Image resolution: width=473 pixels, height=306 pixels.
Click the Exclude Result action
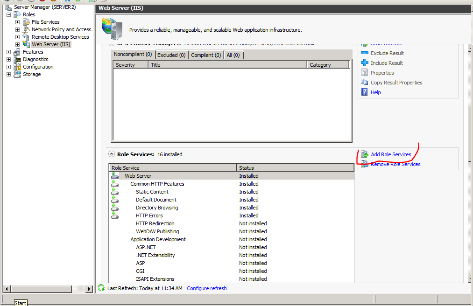click(387, 53)
